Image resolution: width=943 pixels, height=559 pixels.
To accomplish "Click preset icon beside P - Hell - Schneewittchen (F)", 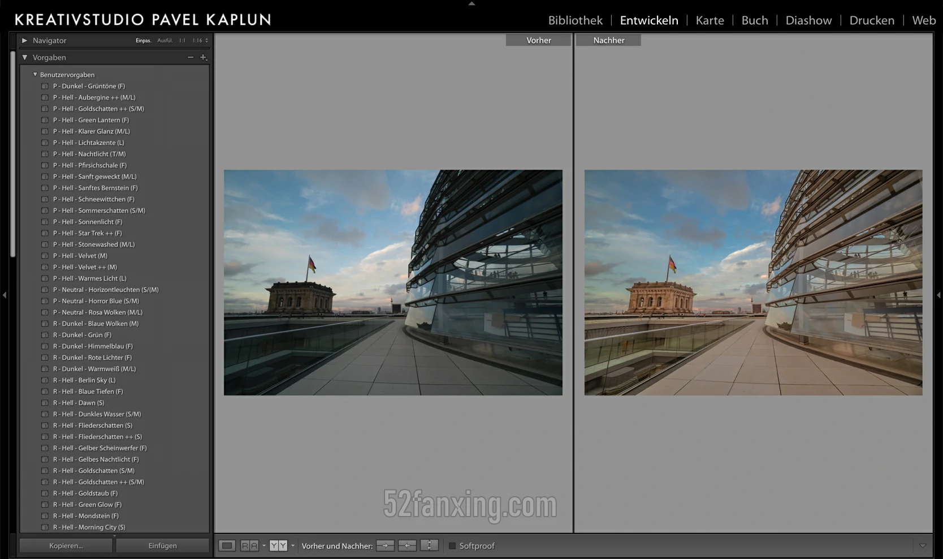I will [45, 199].
